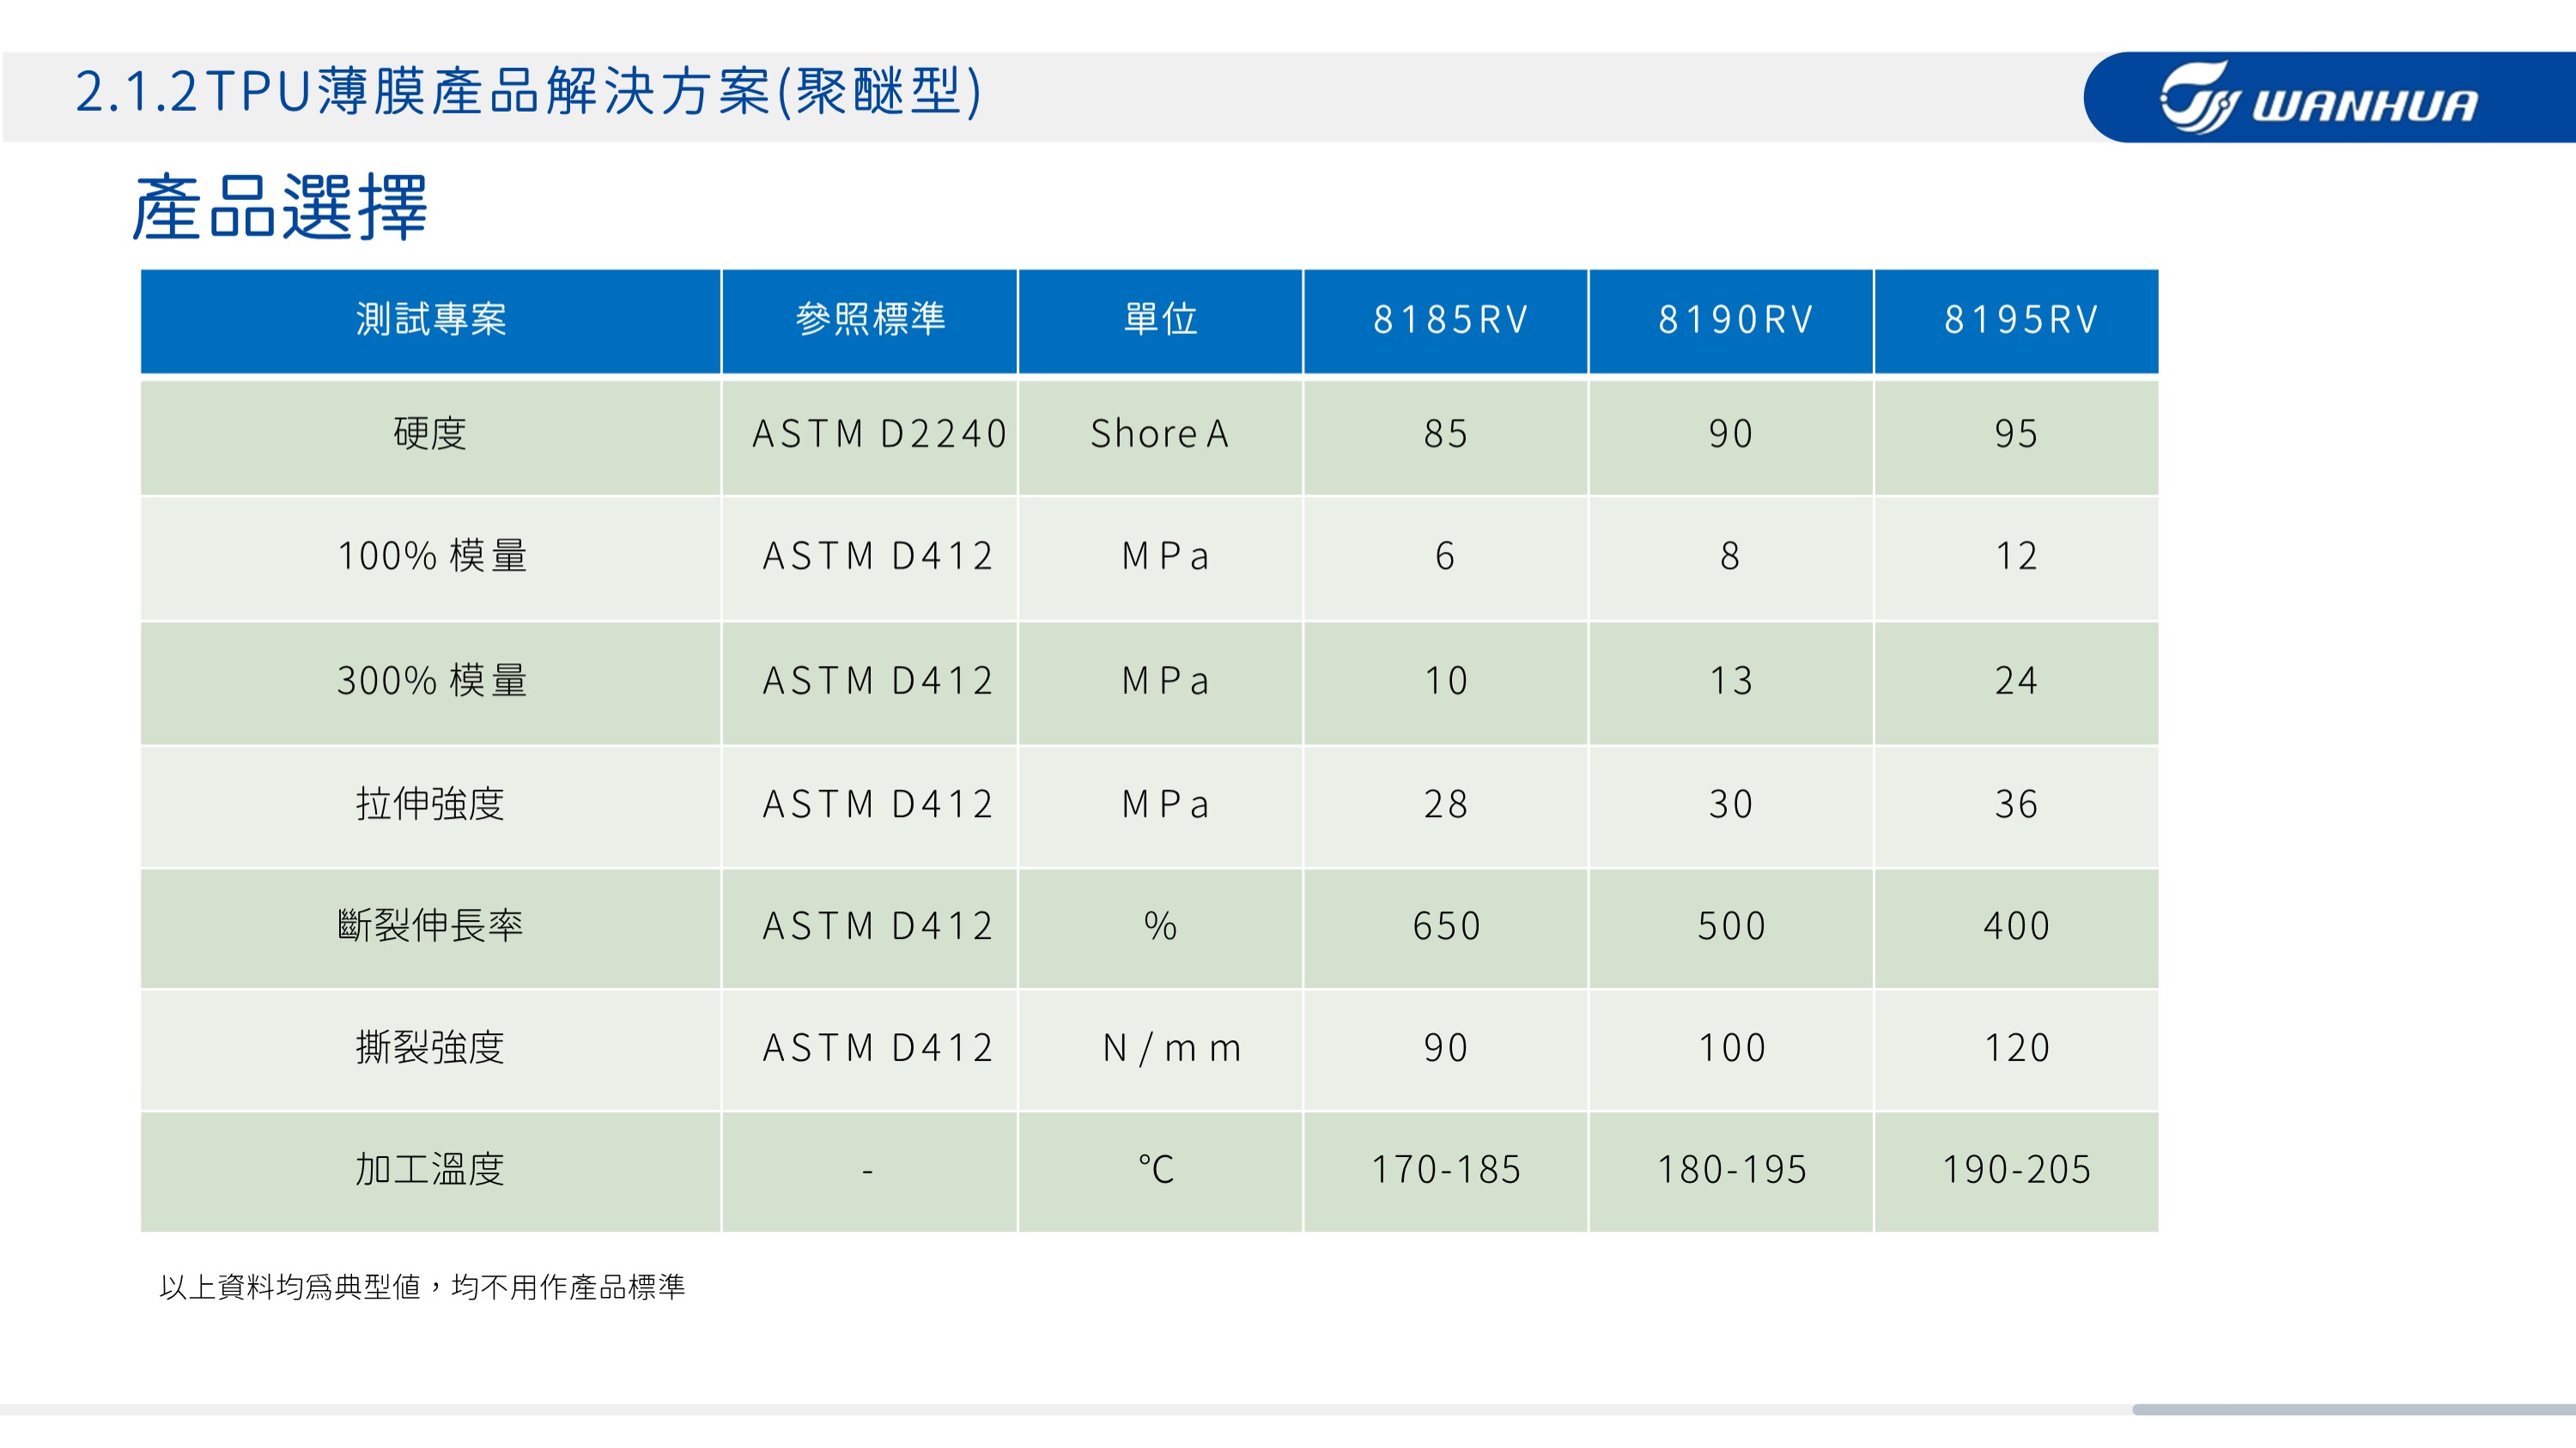2576x1448 pixels.
Task: Select the '測試專案' column header
Action: click(431, 320)
